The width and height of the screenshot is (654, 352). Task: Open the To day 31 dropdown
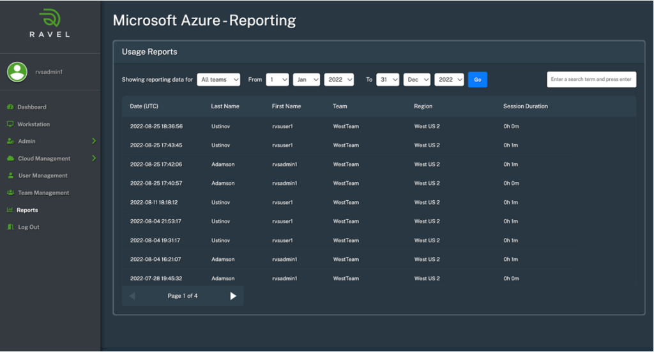[388, 80]
